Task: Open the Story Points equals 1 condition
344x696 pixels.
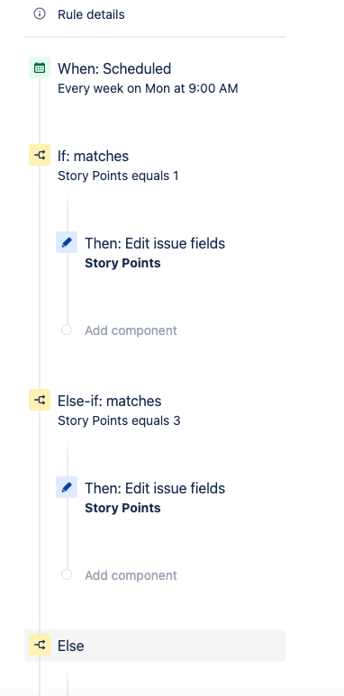Action: [x=118, y=176]
